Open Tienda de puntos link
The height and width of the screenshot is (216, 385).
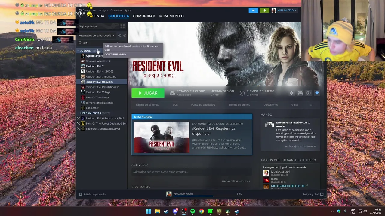click(239, 105)
